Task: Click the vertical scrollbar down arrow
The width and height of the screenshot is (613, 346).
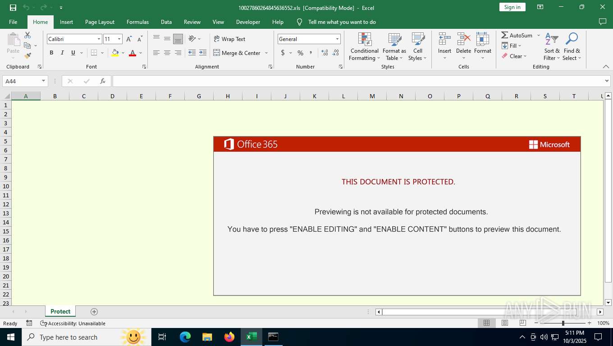Action: pos(608,302)
